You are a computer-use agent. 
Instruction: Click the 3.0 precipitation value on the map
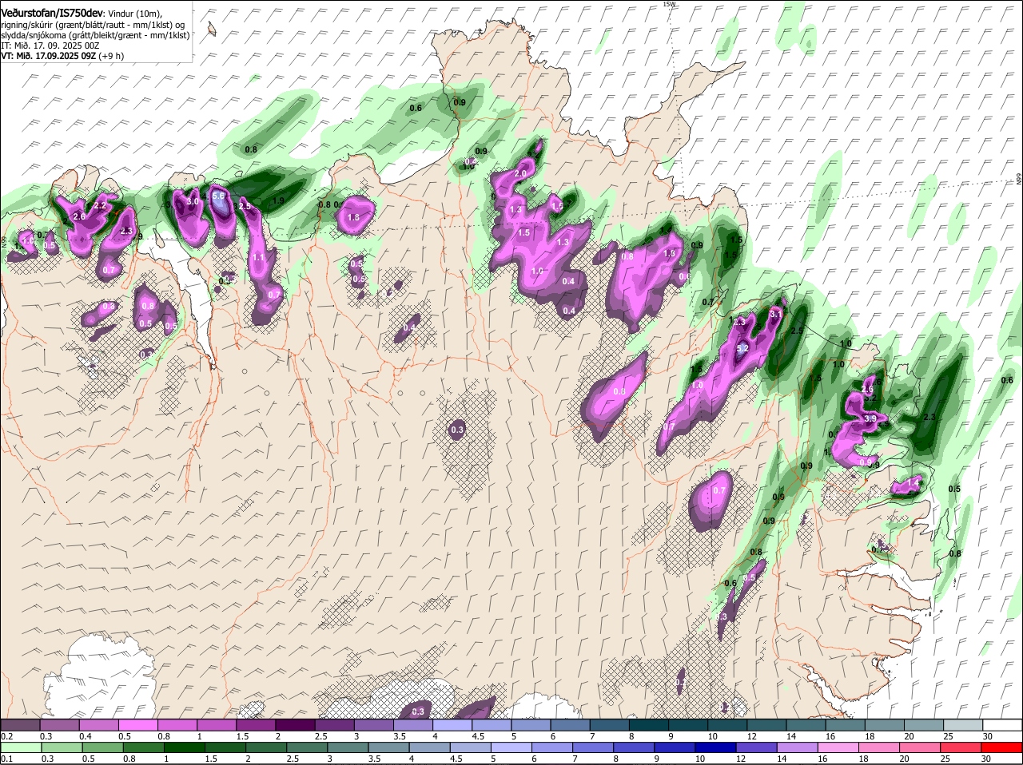(x=193, y=202)
